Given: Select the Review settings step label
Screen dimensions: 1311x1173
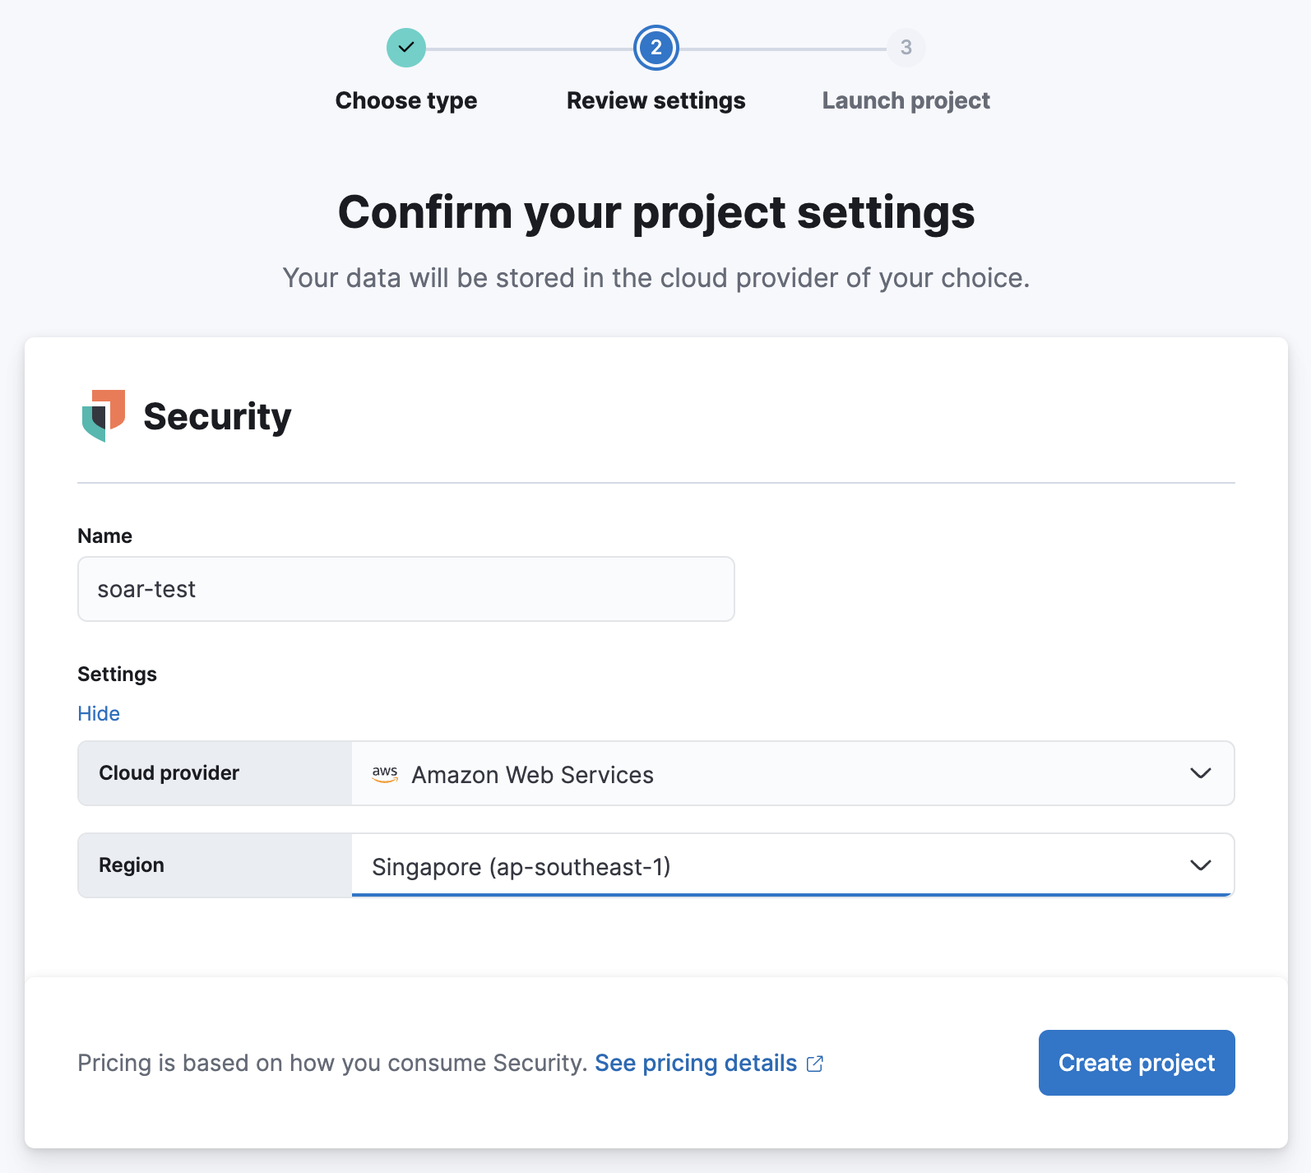Looking at the screenshot, I should 656,100.
